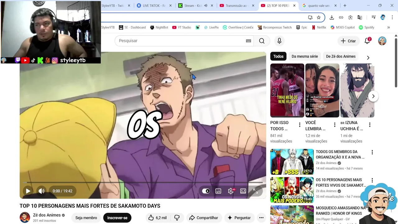
Task: Open options for MAIS FORTES VIVOS video
Action: [372, 180]
